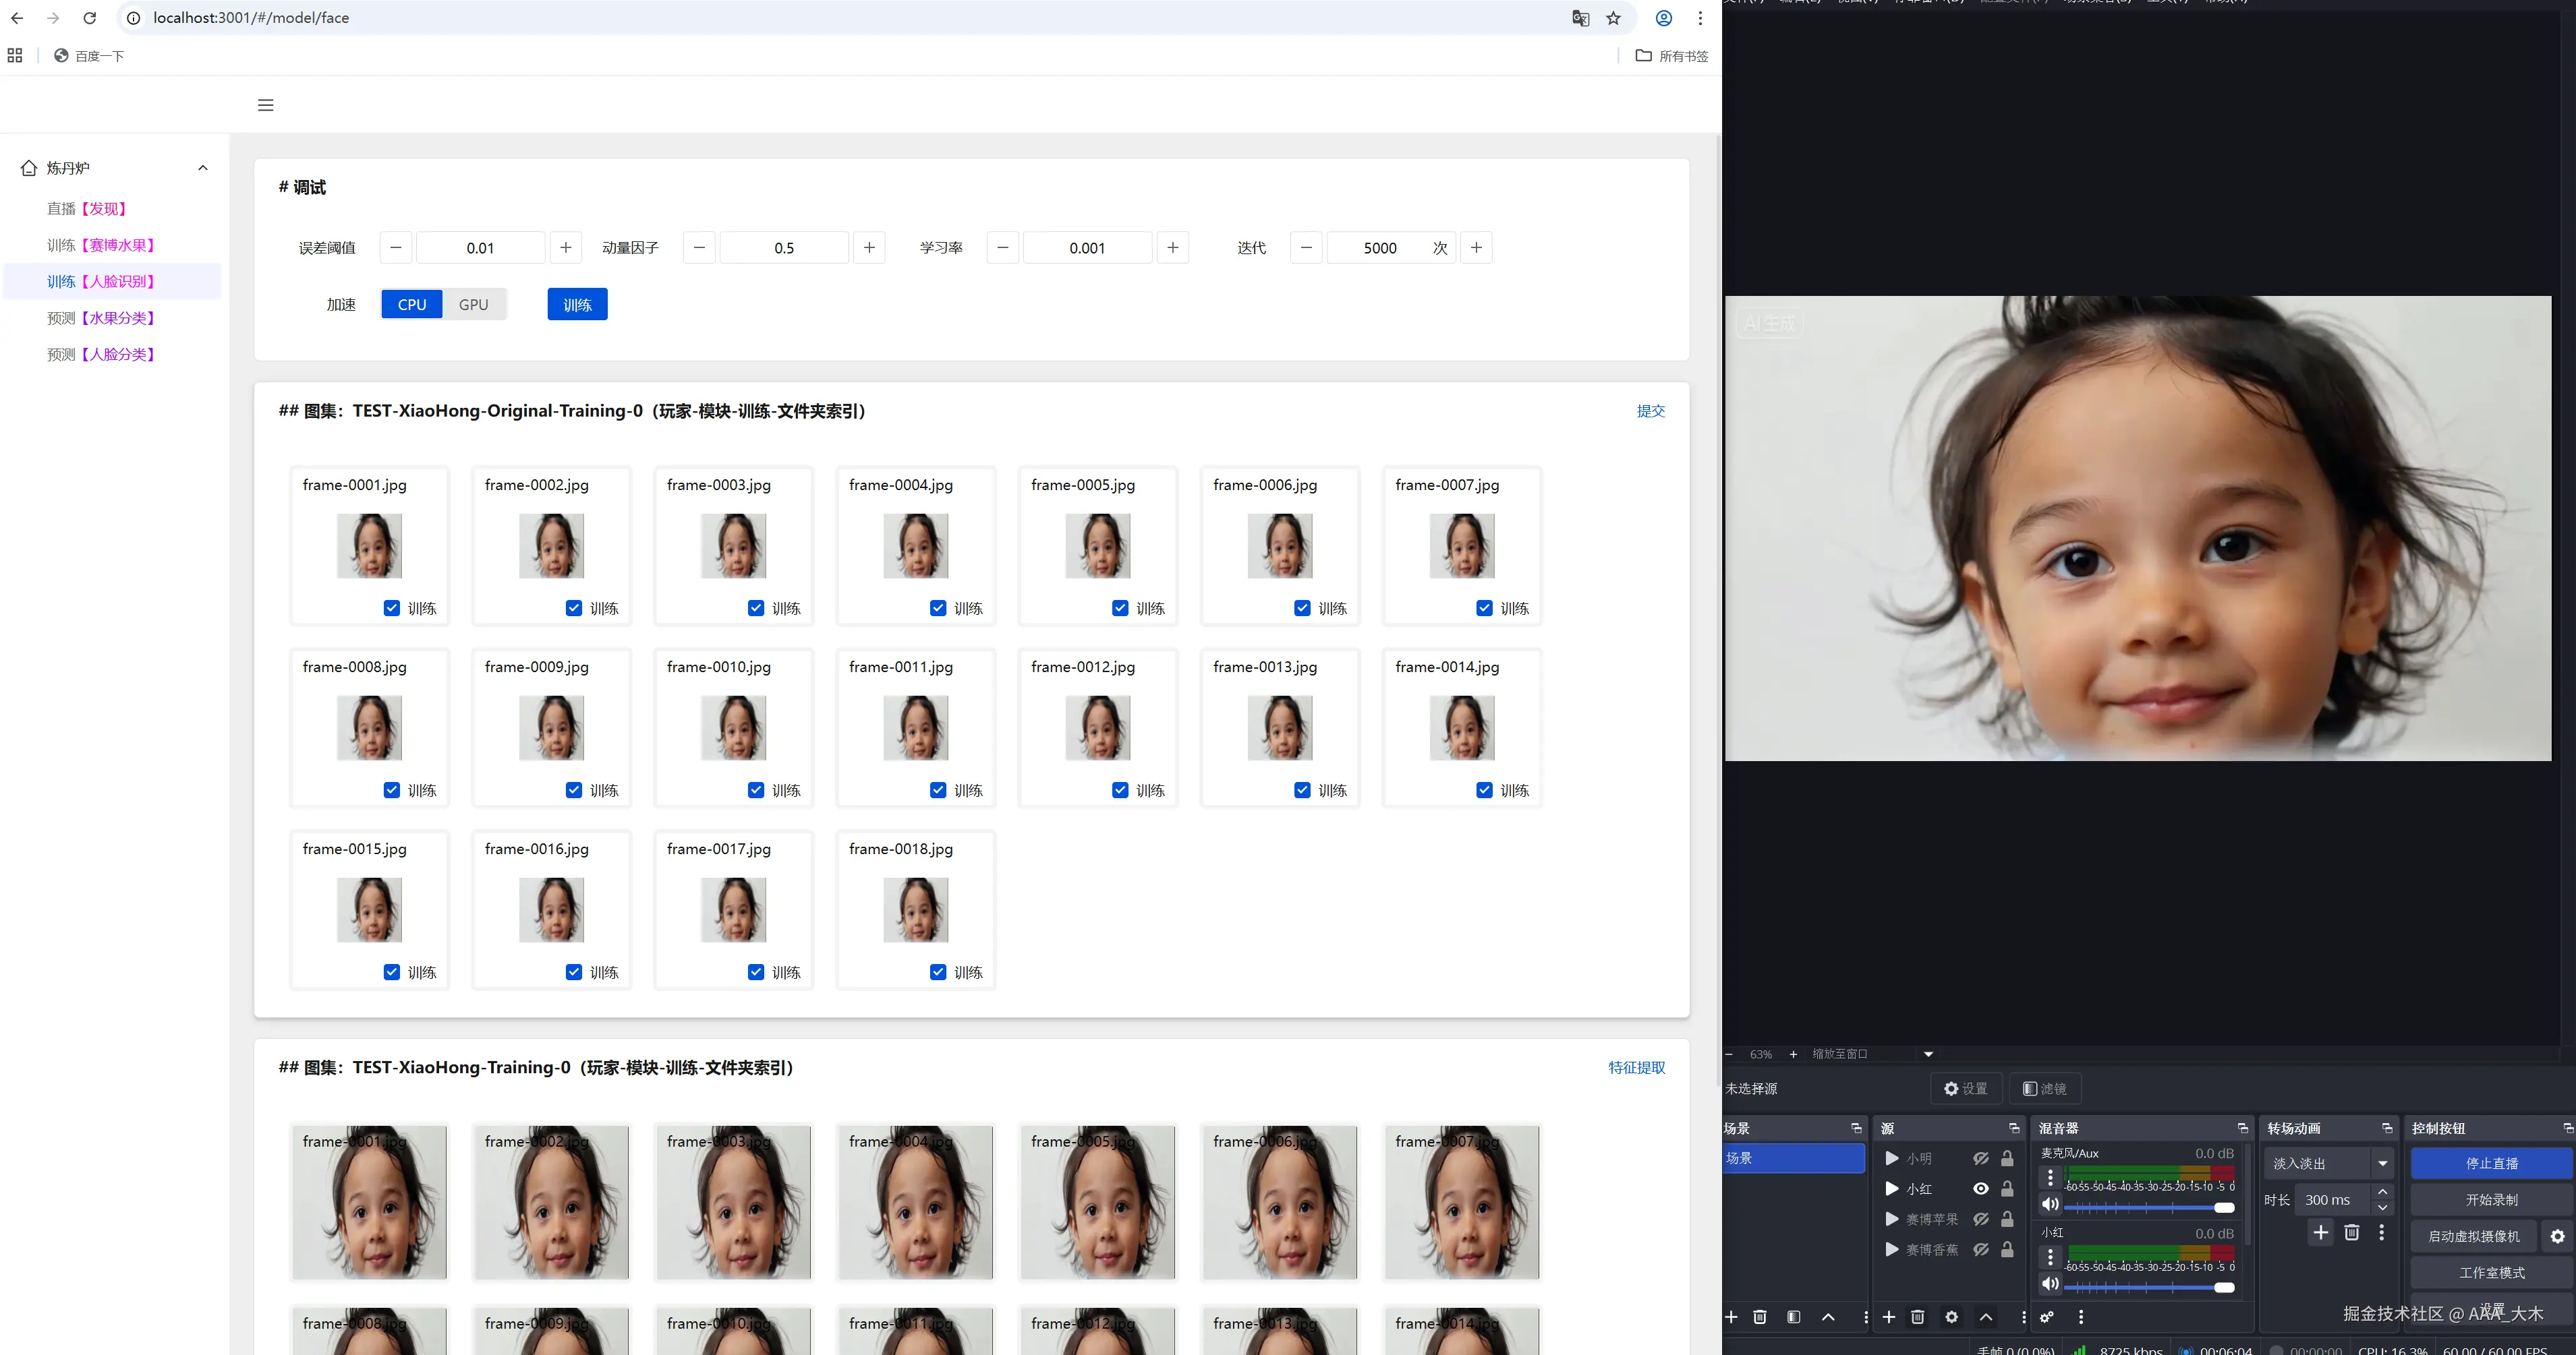
Task: Show the hidden 小明 source via eye toggle
Action: tap(1981, 1158)
